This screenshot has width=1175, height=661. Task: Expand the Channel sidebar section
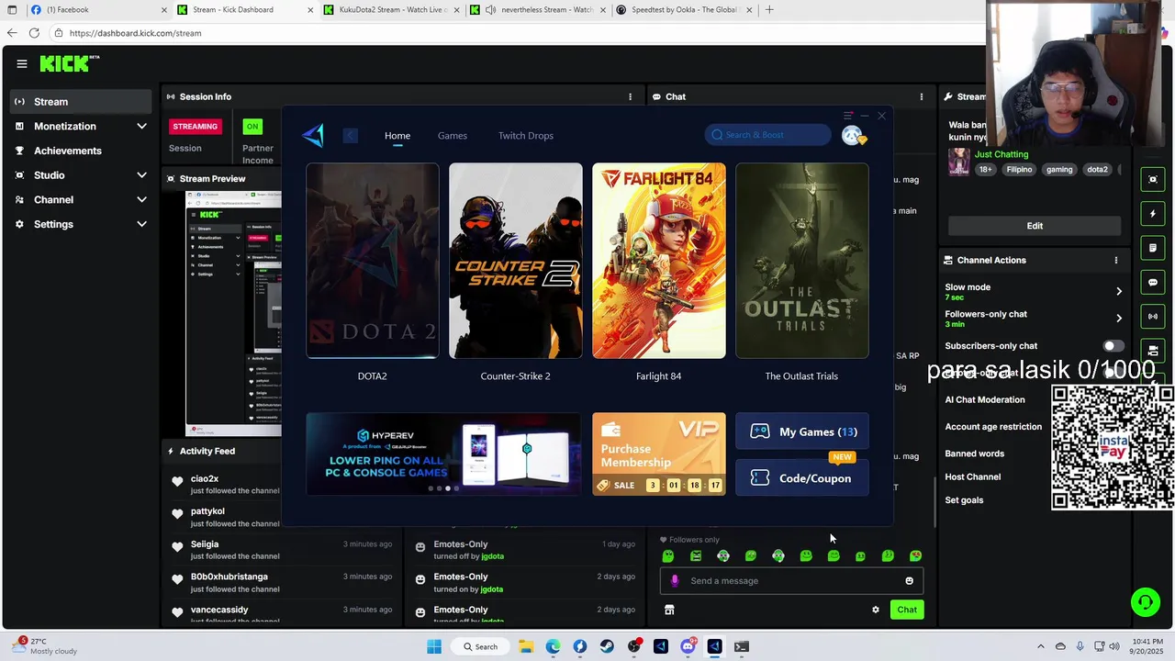(x=141, y=199)
